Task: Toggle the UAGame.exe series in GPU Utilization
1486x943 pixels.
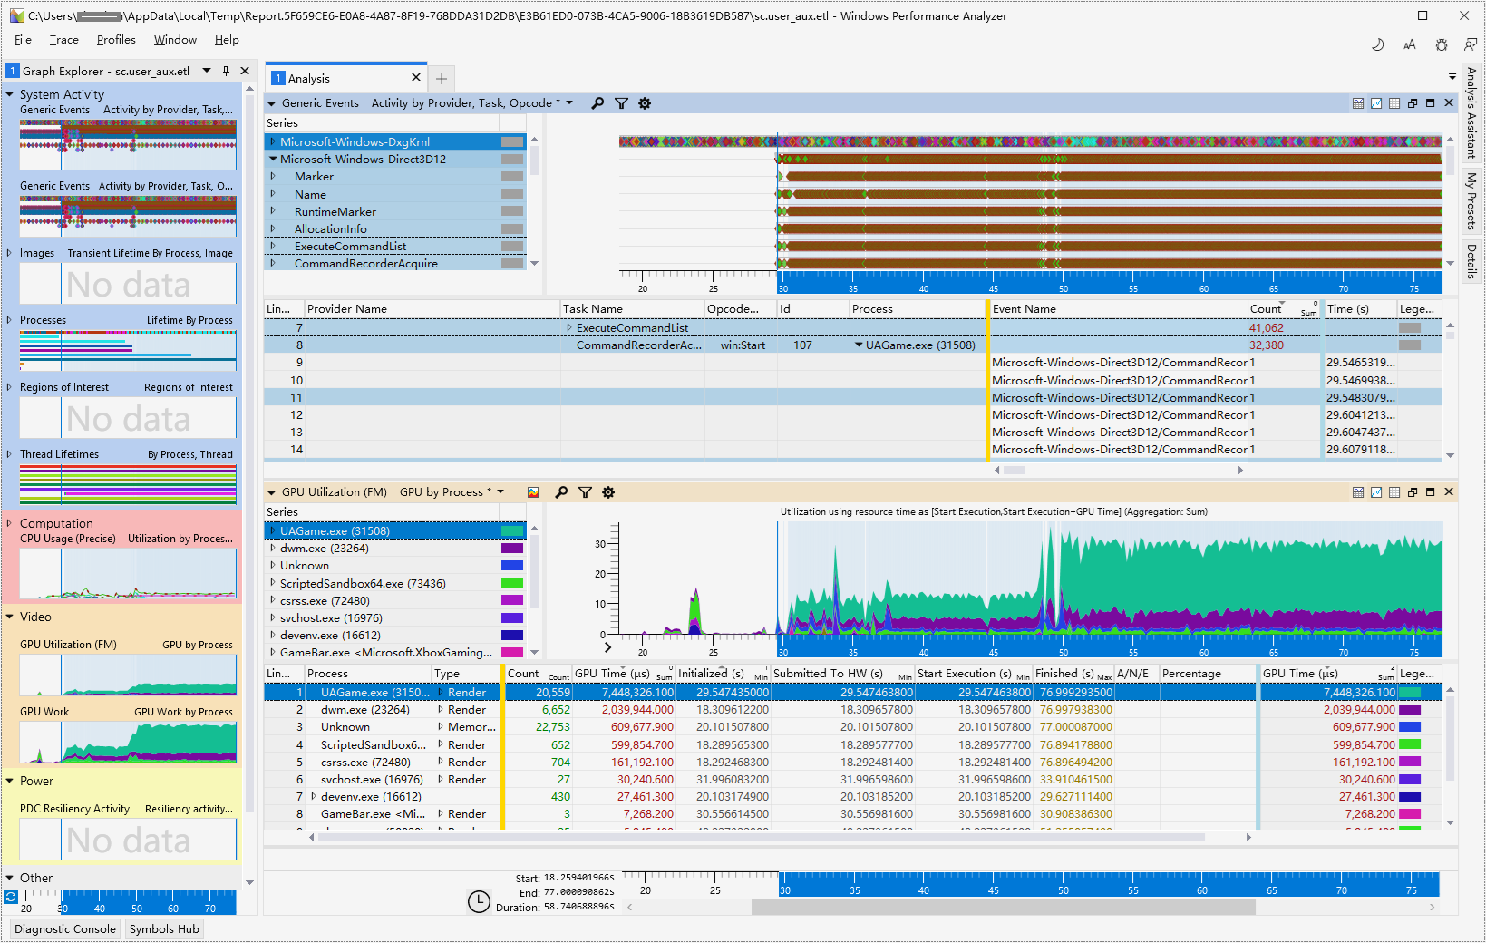Action: pos(513,530)
